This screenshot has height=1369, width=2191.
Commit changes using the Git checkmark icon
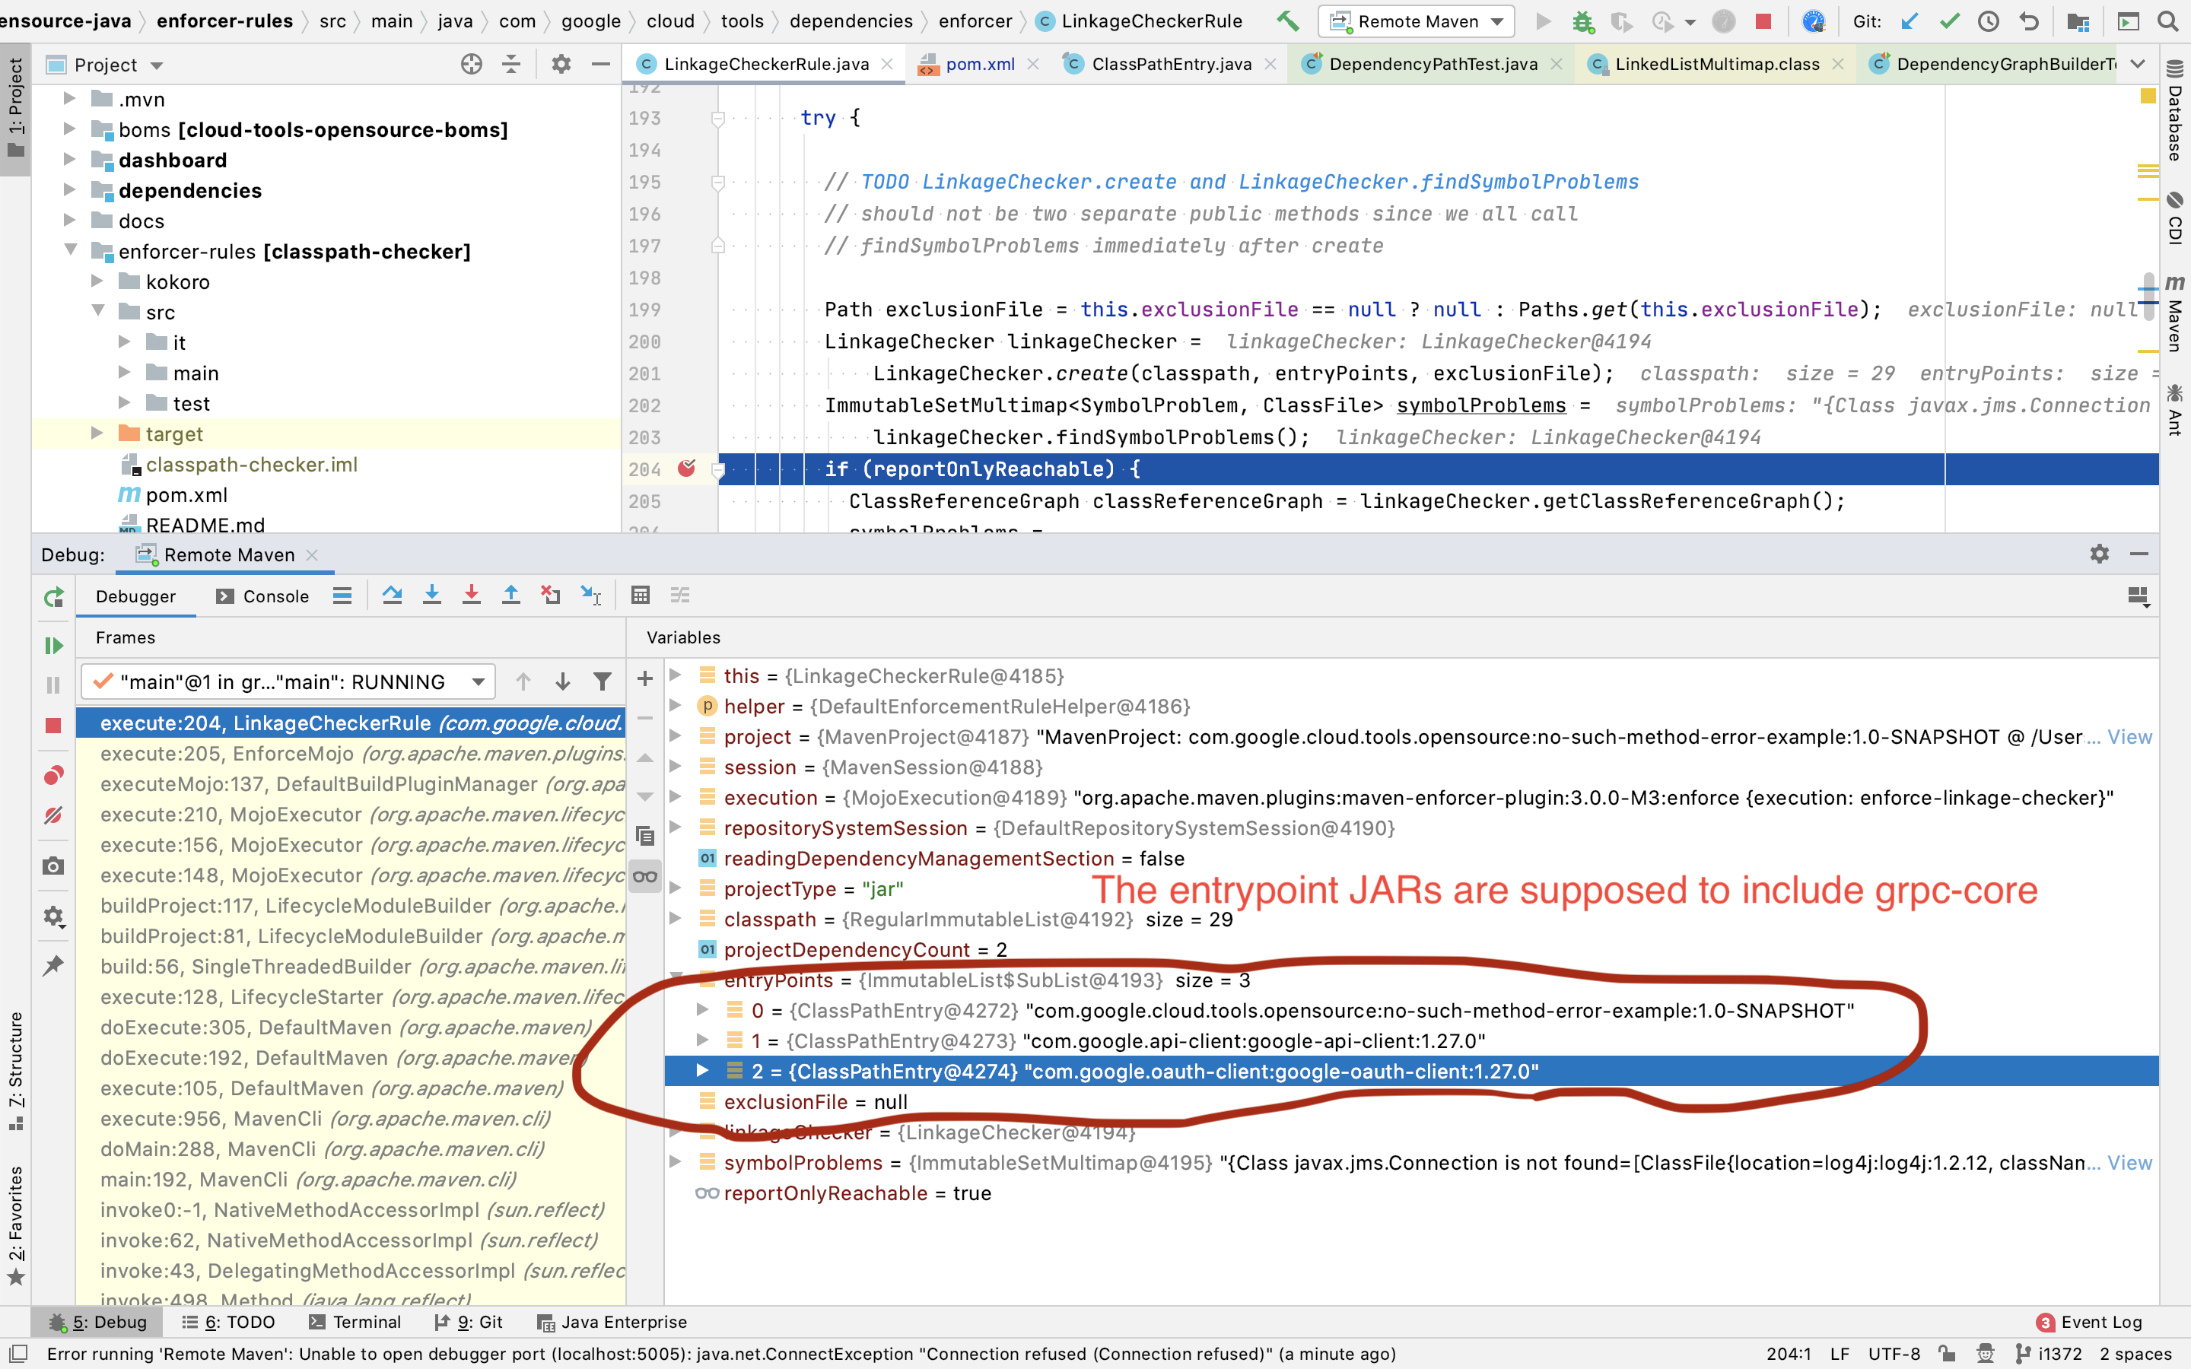(1949, 21)
